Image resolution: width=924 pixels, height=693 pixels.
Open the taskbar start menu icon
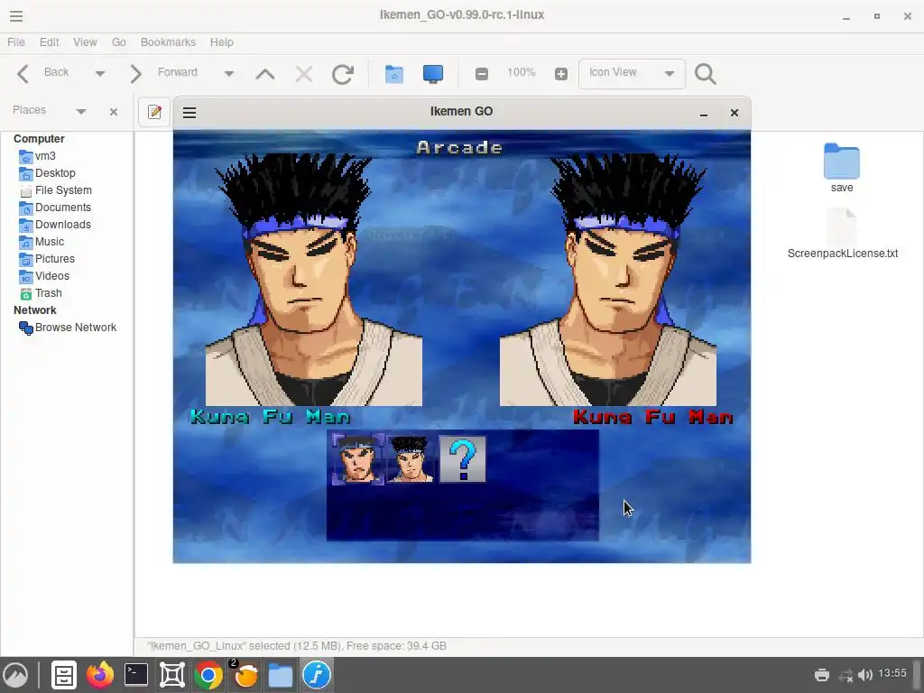pyautogui.click(x=16, y=675)
